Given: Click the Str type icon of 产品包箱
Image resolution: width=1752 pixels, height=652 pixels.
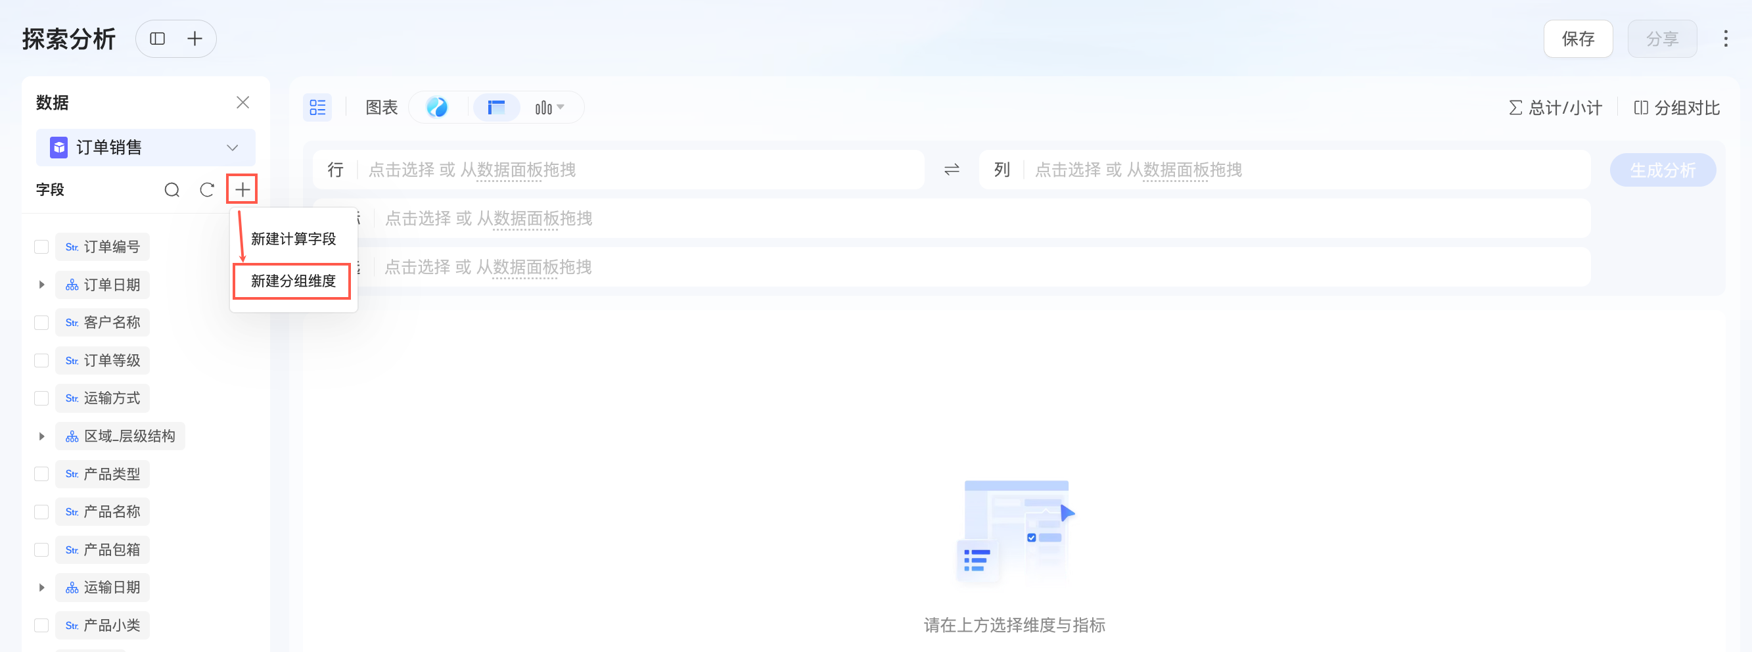Looking at the screenshot, I should click(x=72, y=550).
